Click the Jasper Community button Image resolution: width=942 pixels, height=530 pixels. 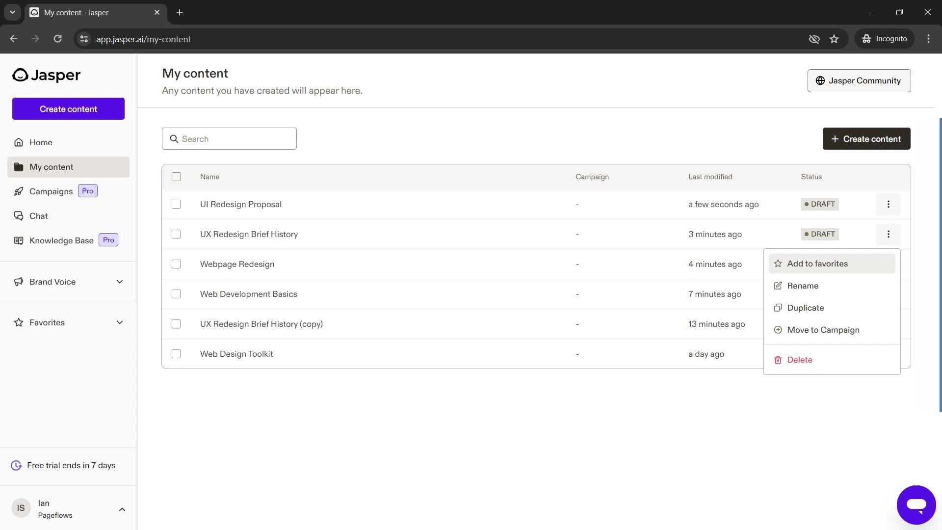point(859,80)
